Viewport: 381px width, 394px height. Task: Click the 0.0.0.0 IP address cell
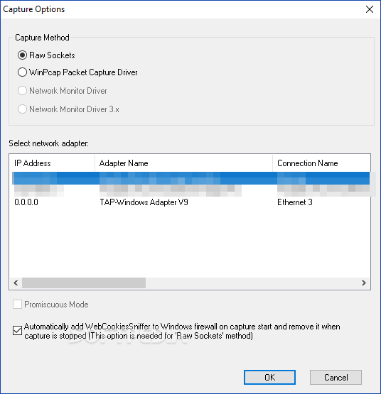(x=26, y=202)
